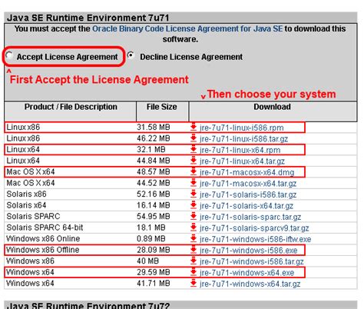
Task: Download jre-7u71-linux-x64.tar.gz
Action: coord(242,161)
